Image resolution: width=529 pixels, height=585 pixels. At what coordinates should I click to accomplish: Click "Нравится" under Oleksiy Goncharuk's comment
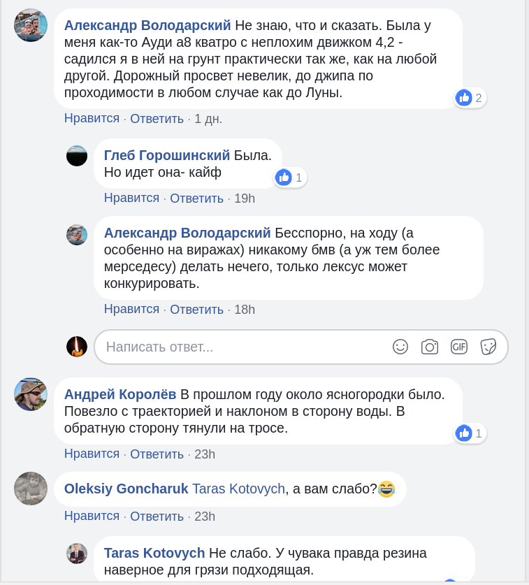point(92,517)
